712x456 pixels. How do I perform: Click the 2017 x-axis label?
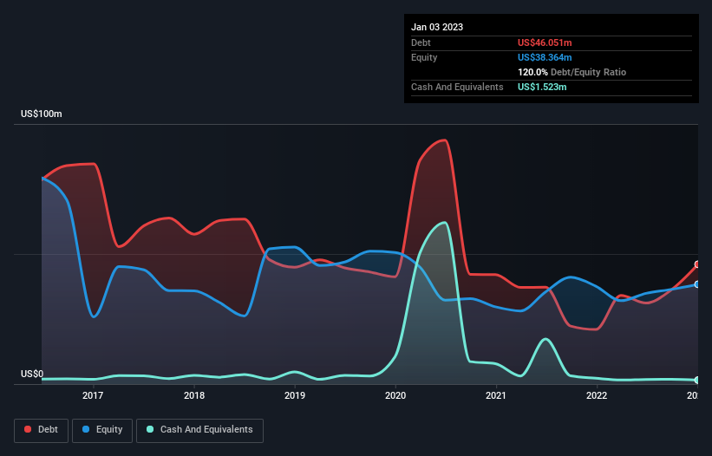coord(93,395)
